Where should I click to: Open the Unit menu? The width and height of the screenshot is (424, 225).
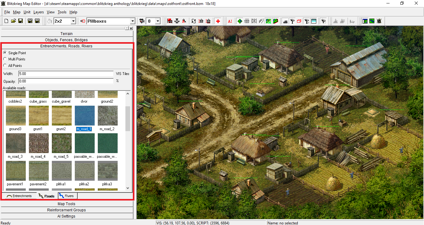(x=27, y=12)
